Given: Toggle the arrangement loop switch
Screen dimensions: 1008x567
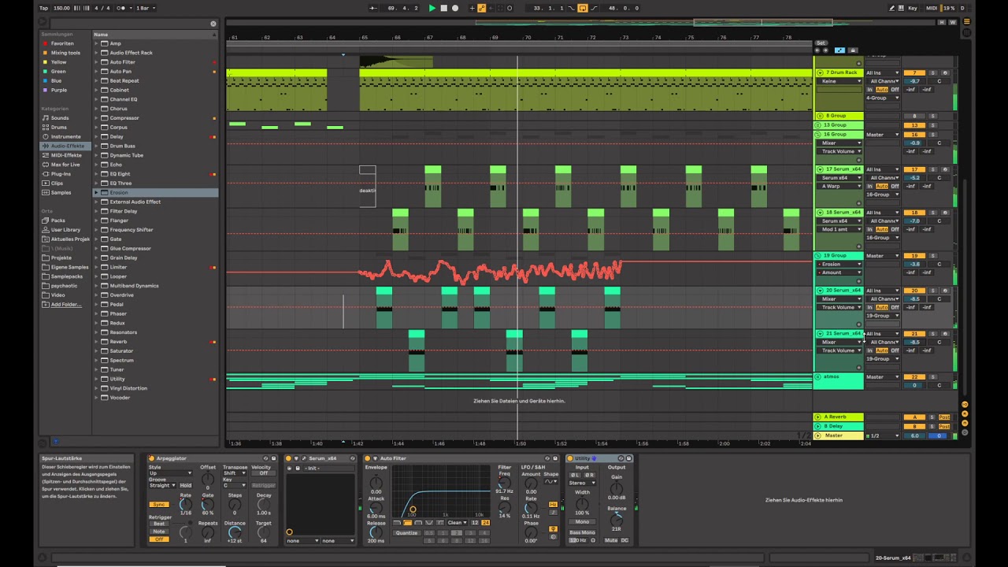Looking at the screenshot, I should [583, 8].
